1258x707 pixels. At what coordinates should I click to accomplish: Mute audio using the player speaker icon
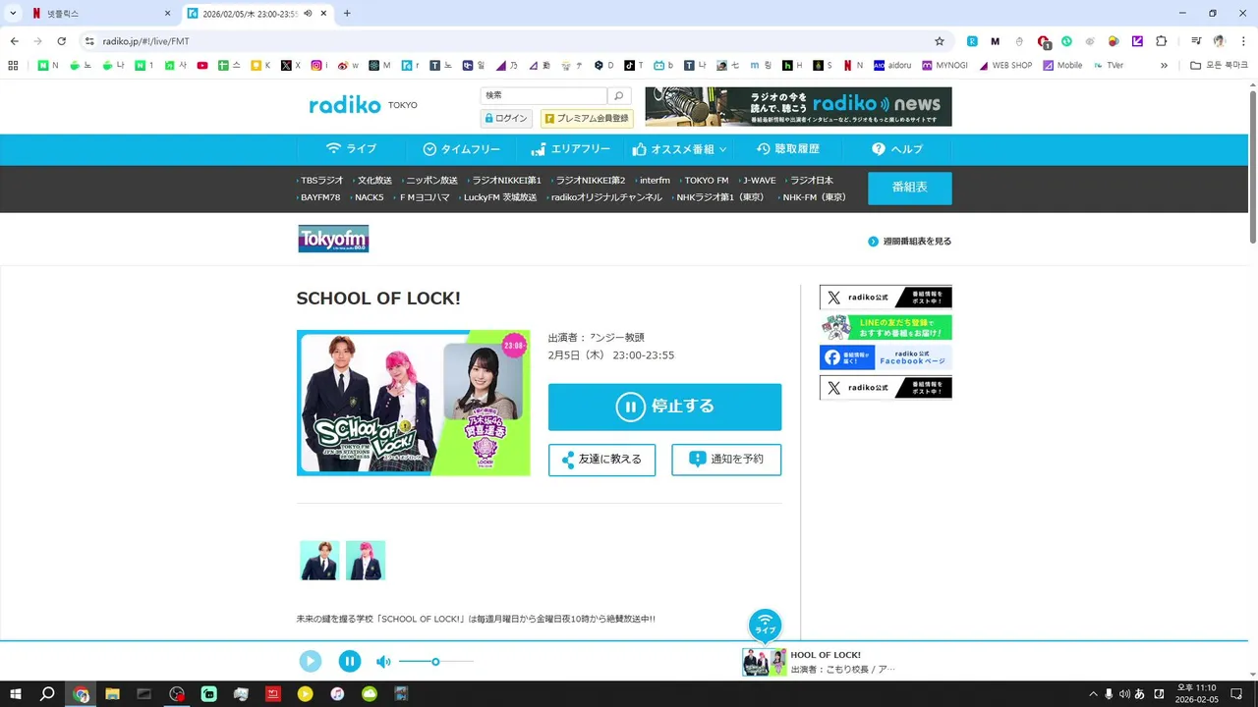pos(383,662)
